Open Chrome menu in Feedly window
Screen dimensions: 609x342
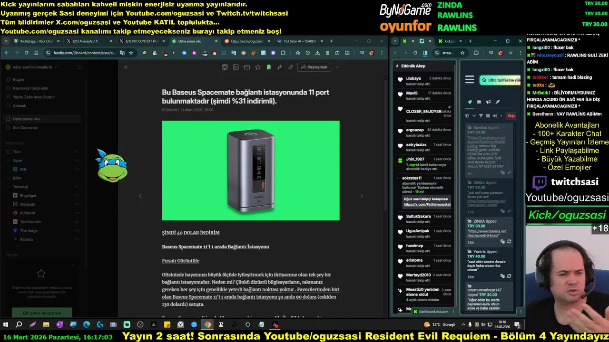click(x=382, y=53)
